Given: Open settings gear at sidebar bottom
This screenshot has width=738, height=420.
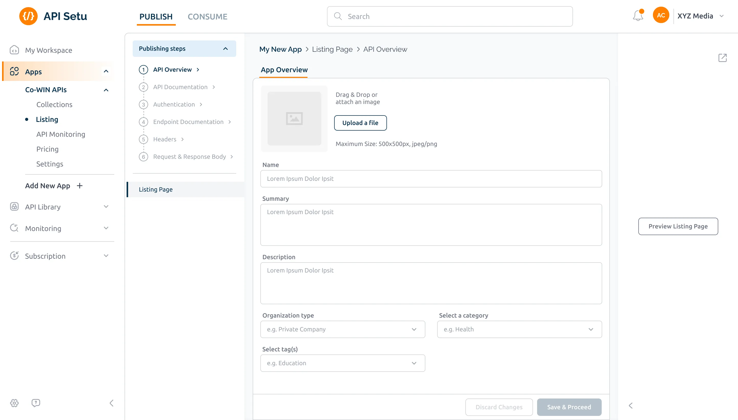Looking at the screenshot, I should coord(14,403).
